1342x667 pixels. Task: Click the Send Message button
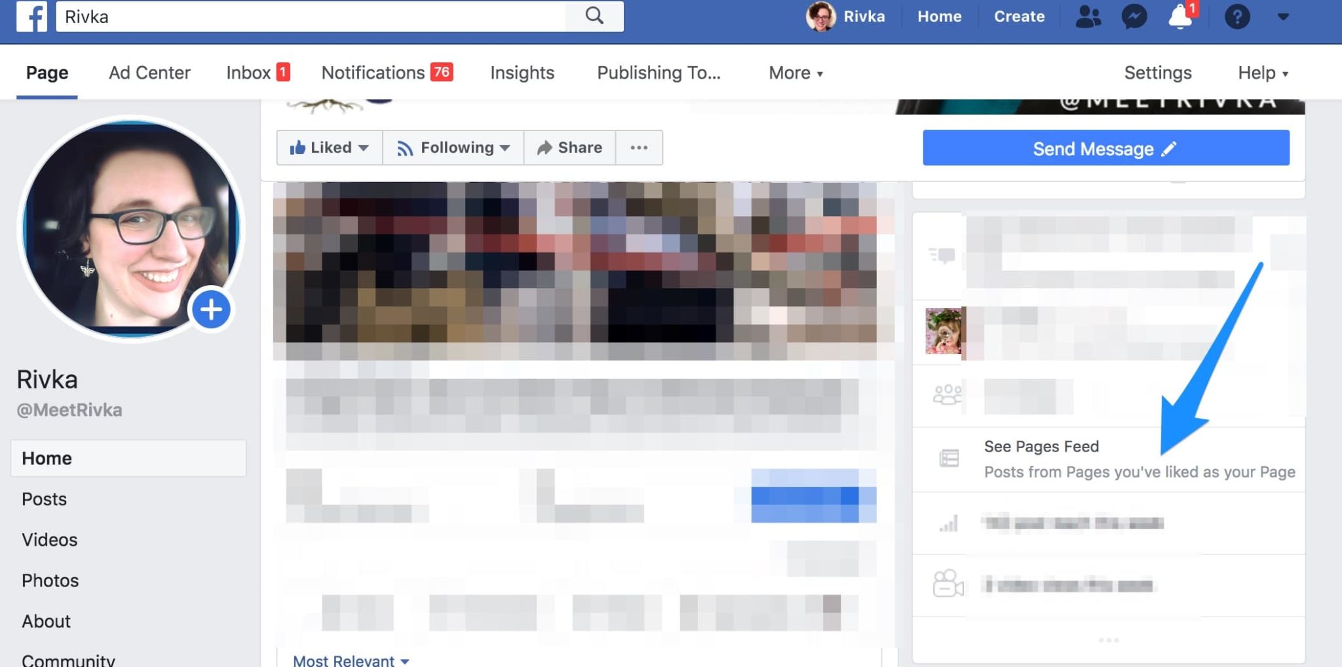pyautogui.click(x=1105, y=148)
